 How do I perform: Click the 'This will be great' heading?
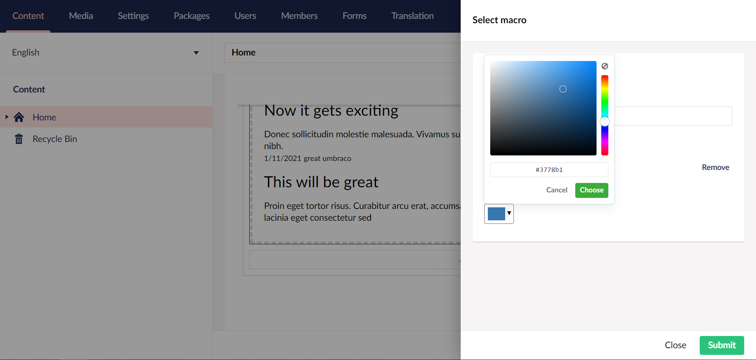[x=321, y=182]
